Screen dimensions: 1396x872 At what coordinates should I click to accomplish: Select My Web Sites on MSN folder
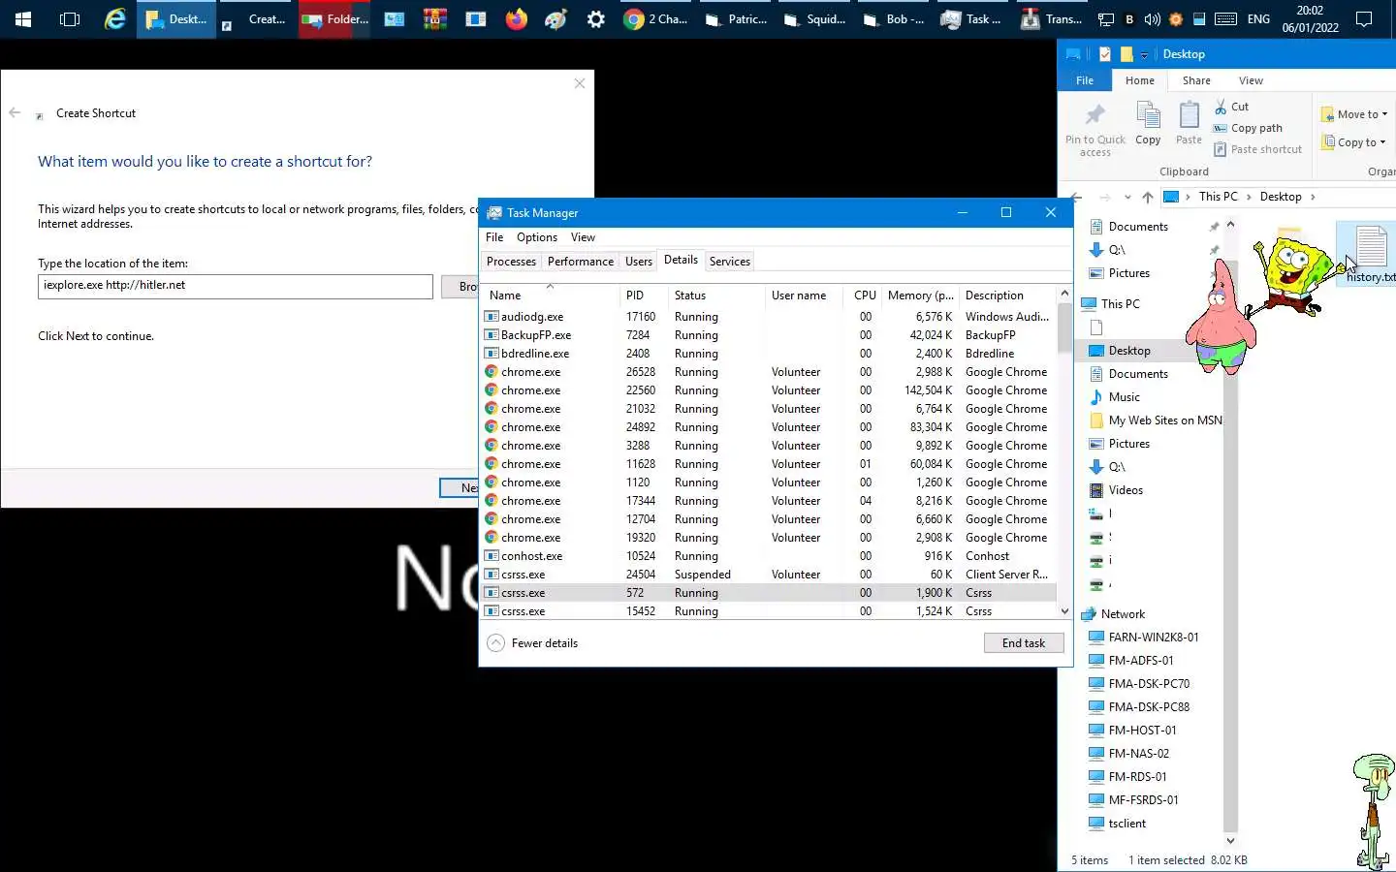click(x=1156, y=420)
